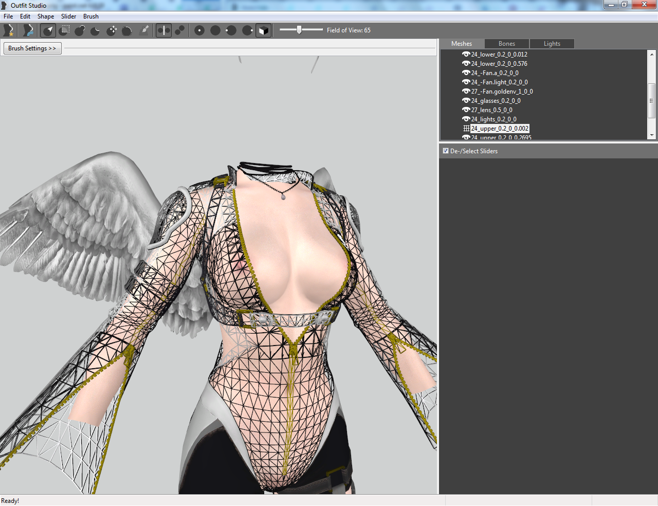Switch to the Lights tab

click(x=552, y=44)
